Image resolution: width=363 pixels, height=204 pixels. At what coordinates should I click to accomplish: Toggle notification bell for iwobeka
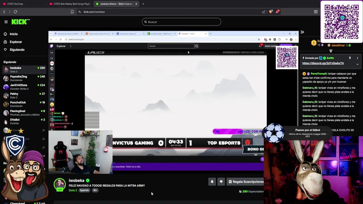coord(212,182)
